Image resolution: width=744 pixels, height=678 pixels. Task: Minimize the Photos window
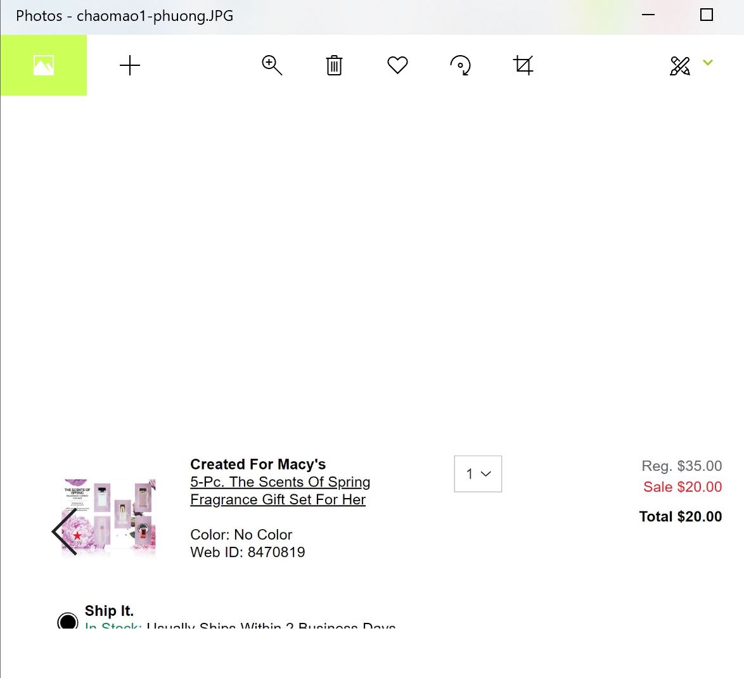(x=648, y=15)
